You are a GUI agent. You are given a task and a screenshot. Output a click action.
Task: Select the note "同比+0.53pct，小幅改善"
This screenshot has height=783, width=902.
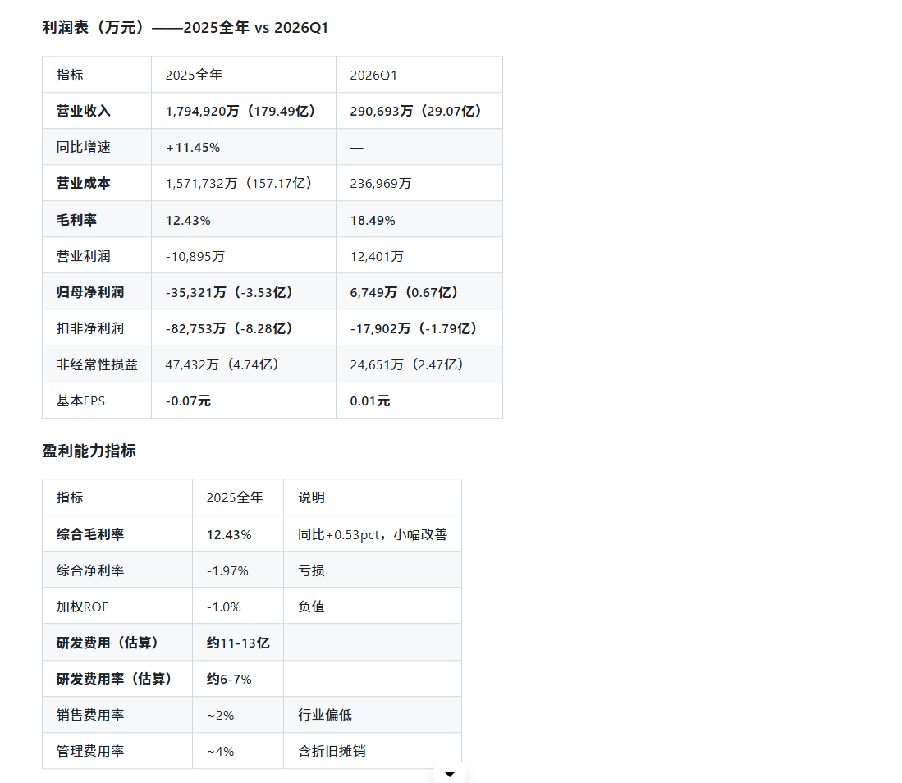click(x=373, y=534)
